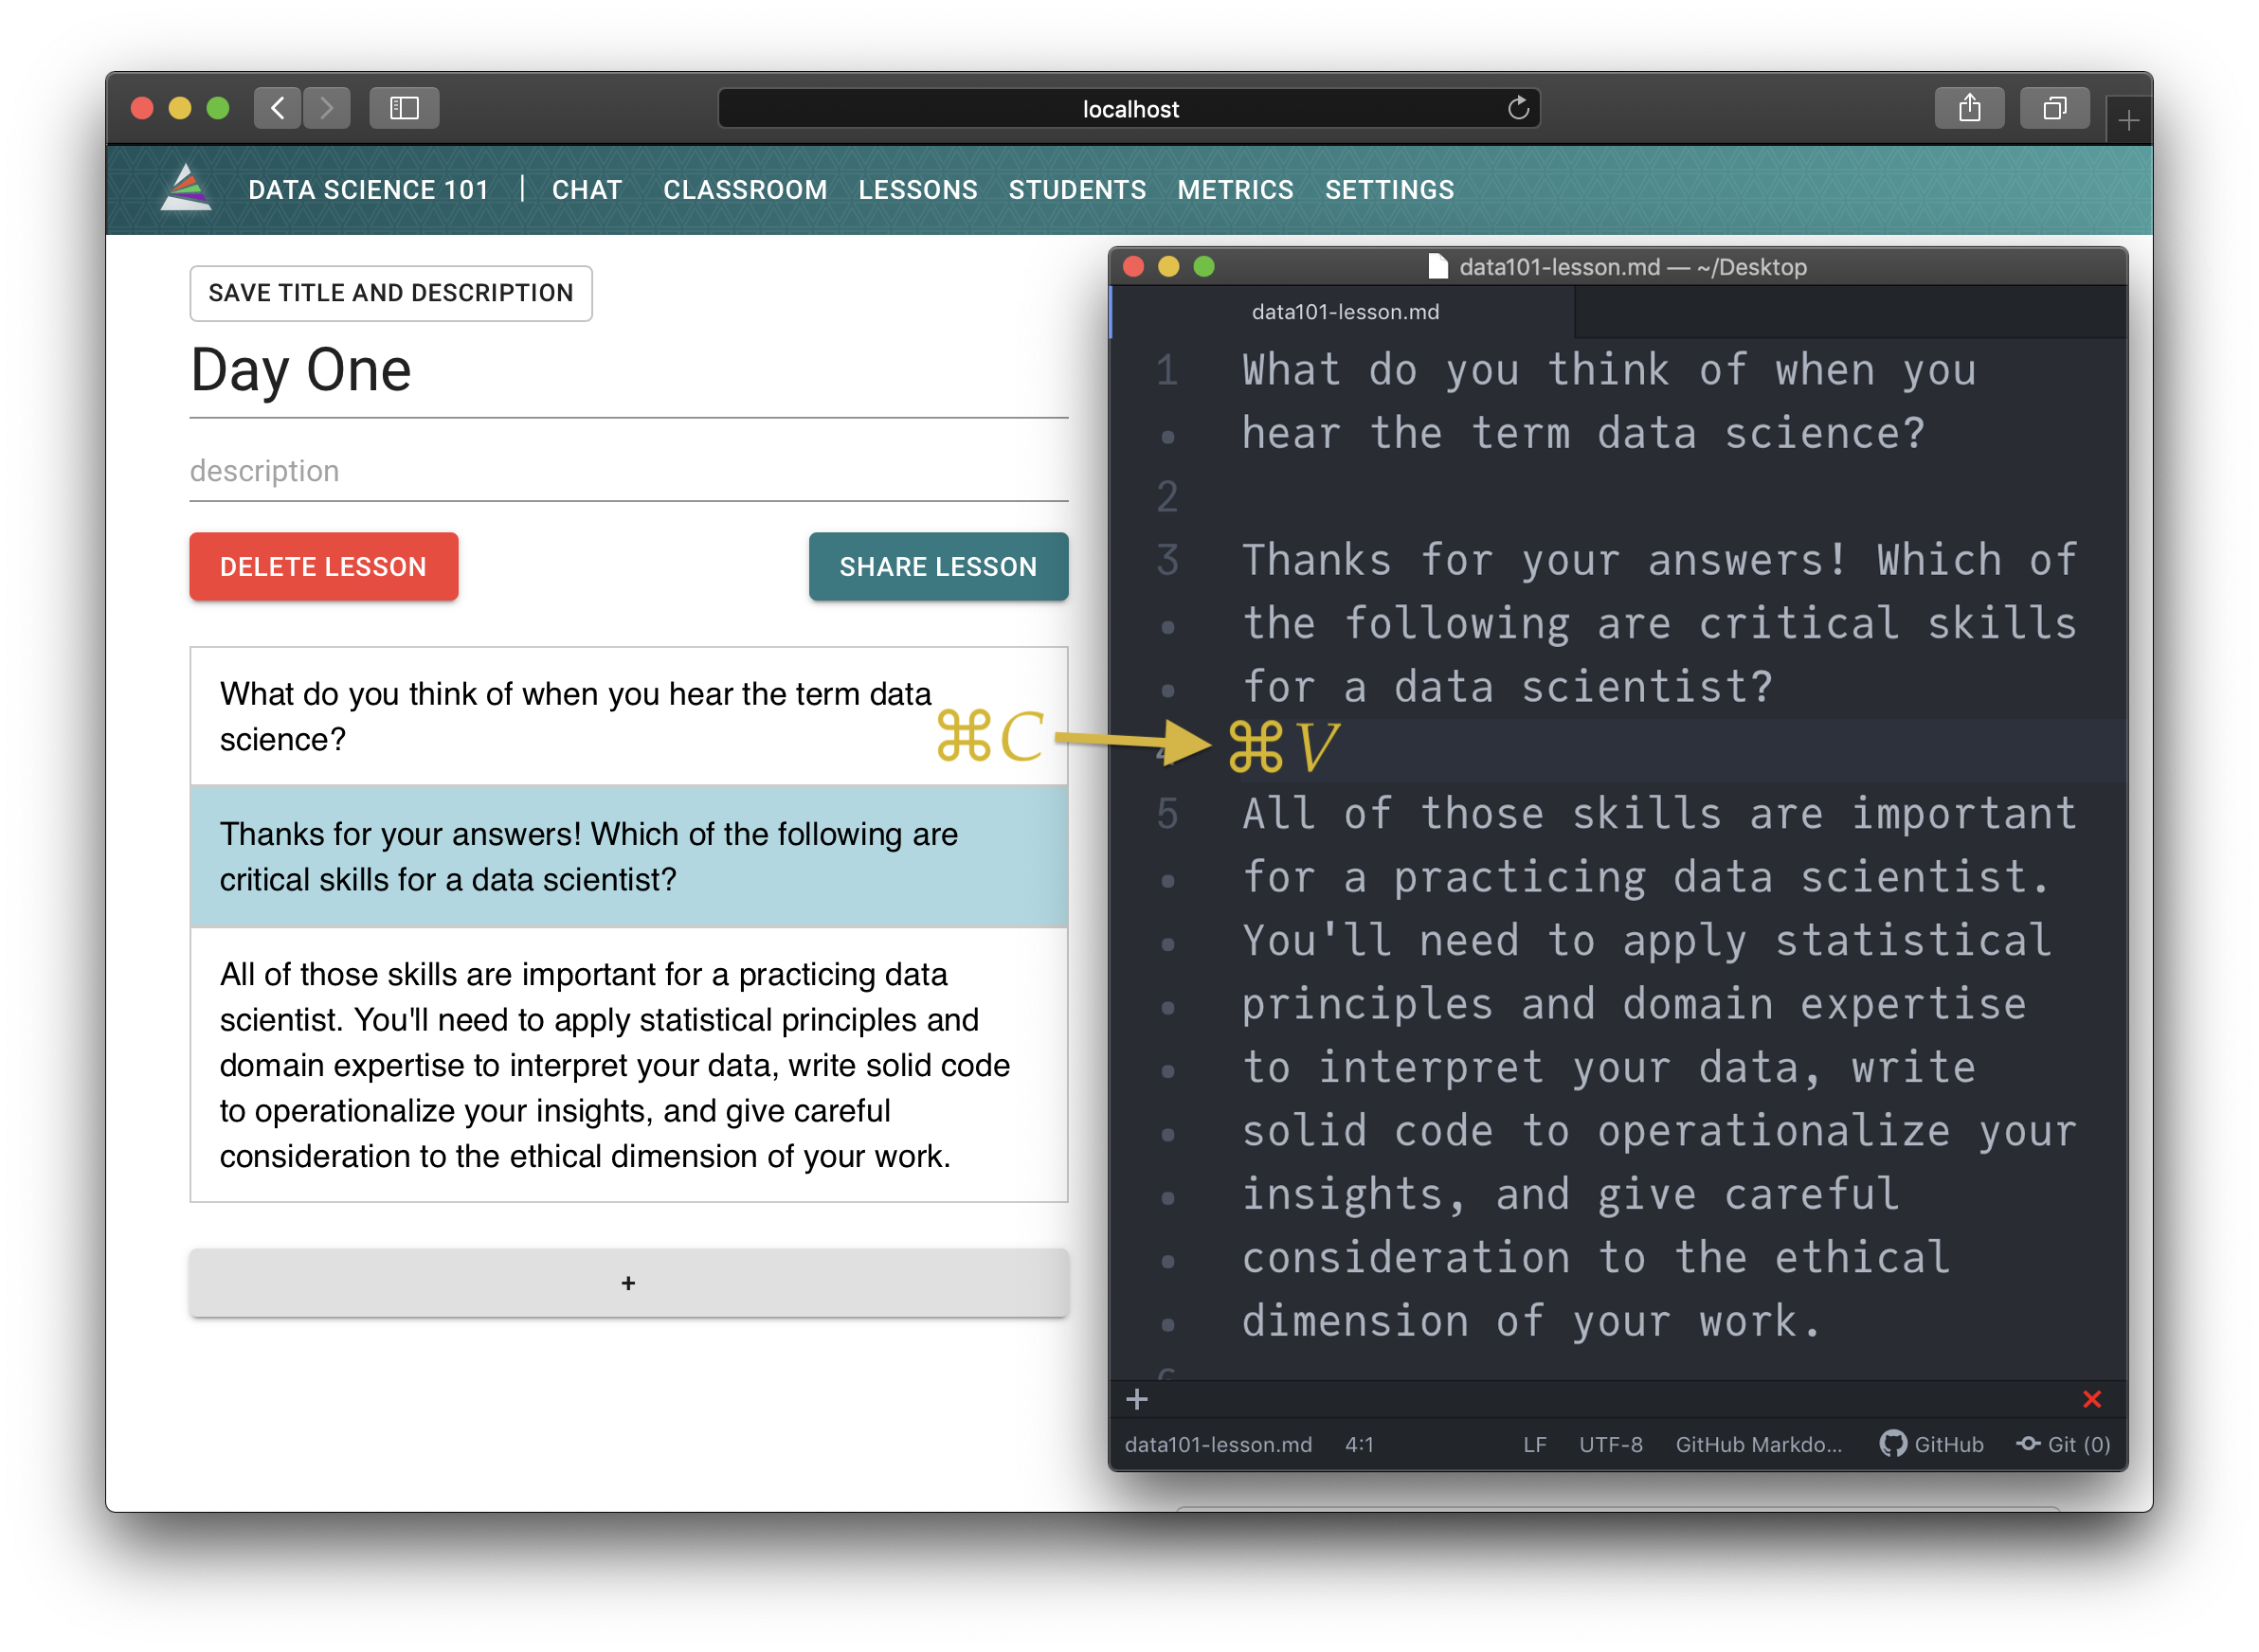Open the UTF-8 encoding selector
This screenshot has width=2259, height=1652.
[x=1610, y=1444]
